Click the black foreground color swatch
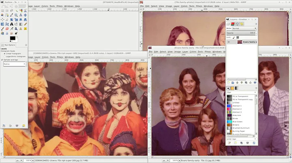This screenshot has height=163, width=292. click(13, 38)
